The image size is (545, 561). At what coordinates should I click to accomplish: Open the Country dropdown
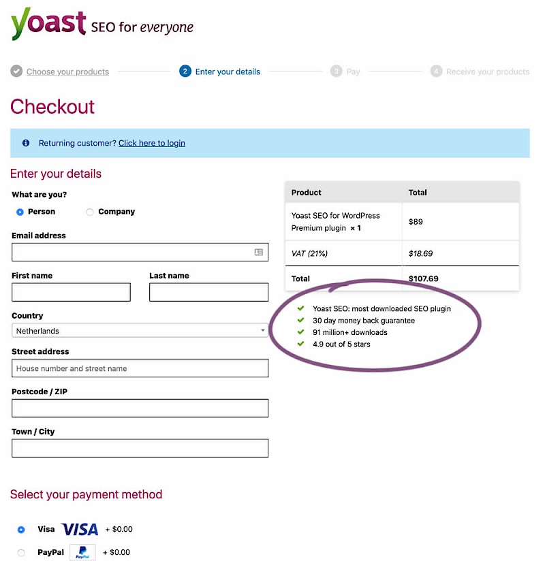point(140,331)
